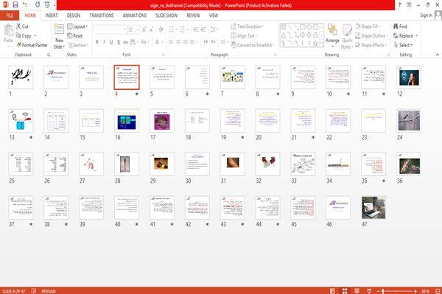This screenshot has width=442, height=294.
Task: Click the Paste icon
Action: tap(8, 30)
